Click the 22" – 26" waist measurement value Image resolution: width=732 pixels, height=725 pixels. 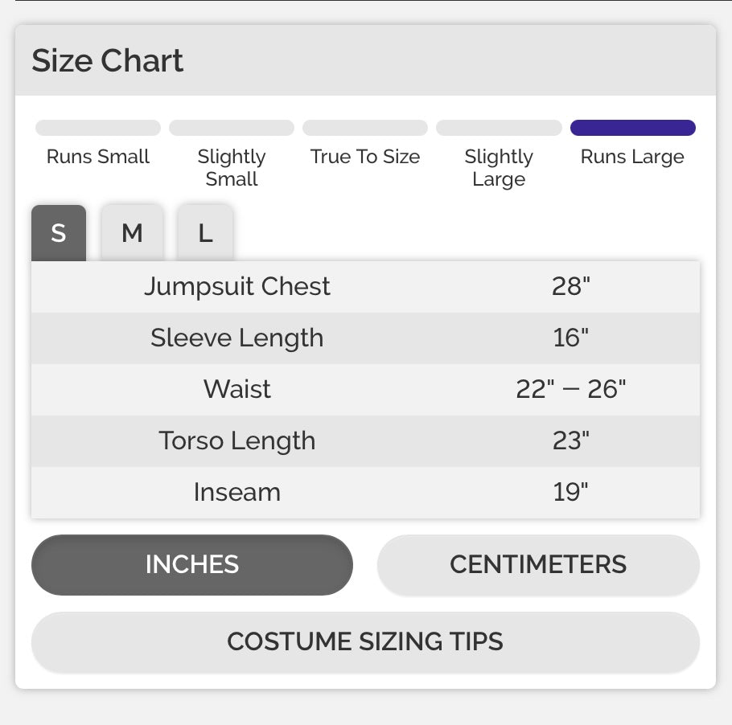(x=571, y=389)
